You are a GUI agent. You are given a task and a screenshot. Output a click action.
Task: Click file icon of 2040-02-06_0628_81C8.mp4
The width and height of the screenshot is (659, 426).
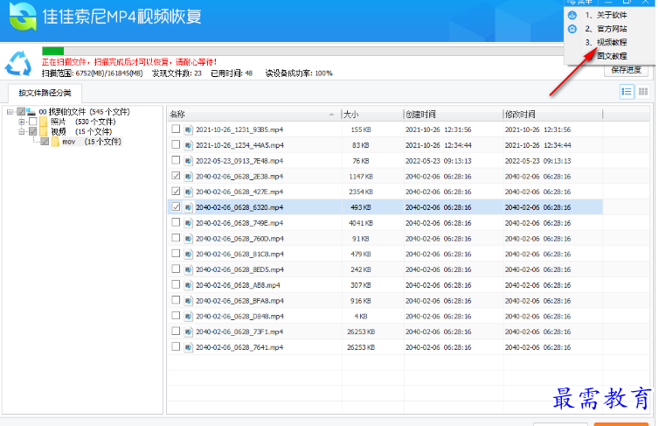coord(188,254)
